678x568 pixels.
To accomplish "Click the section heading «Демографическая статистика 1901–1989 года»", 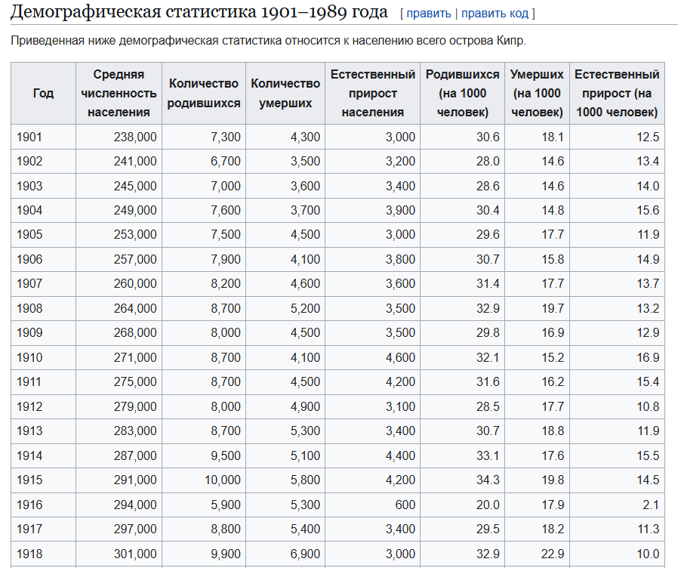I will [199, 11].
